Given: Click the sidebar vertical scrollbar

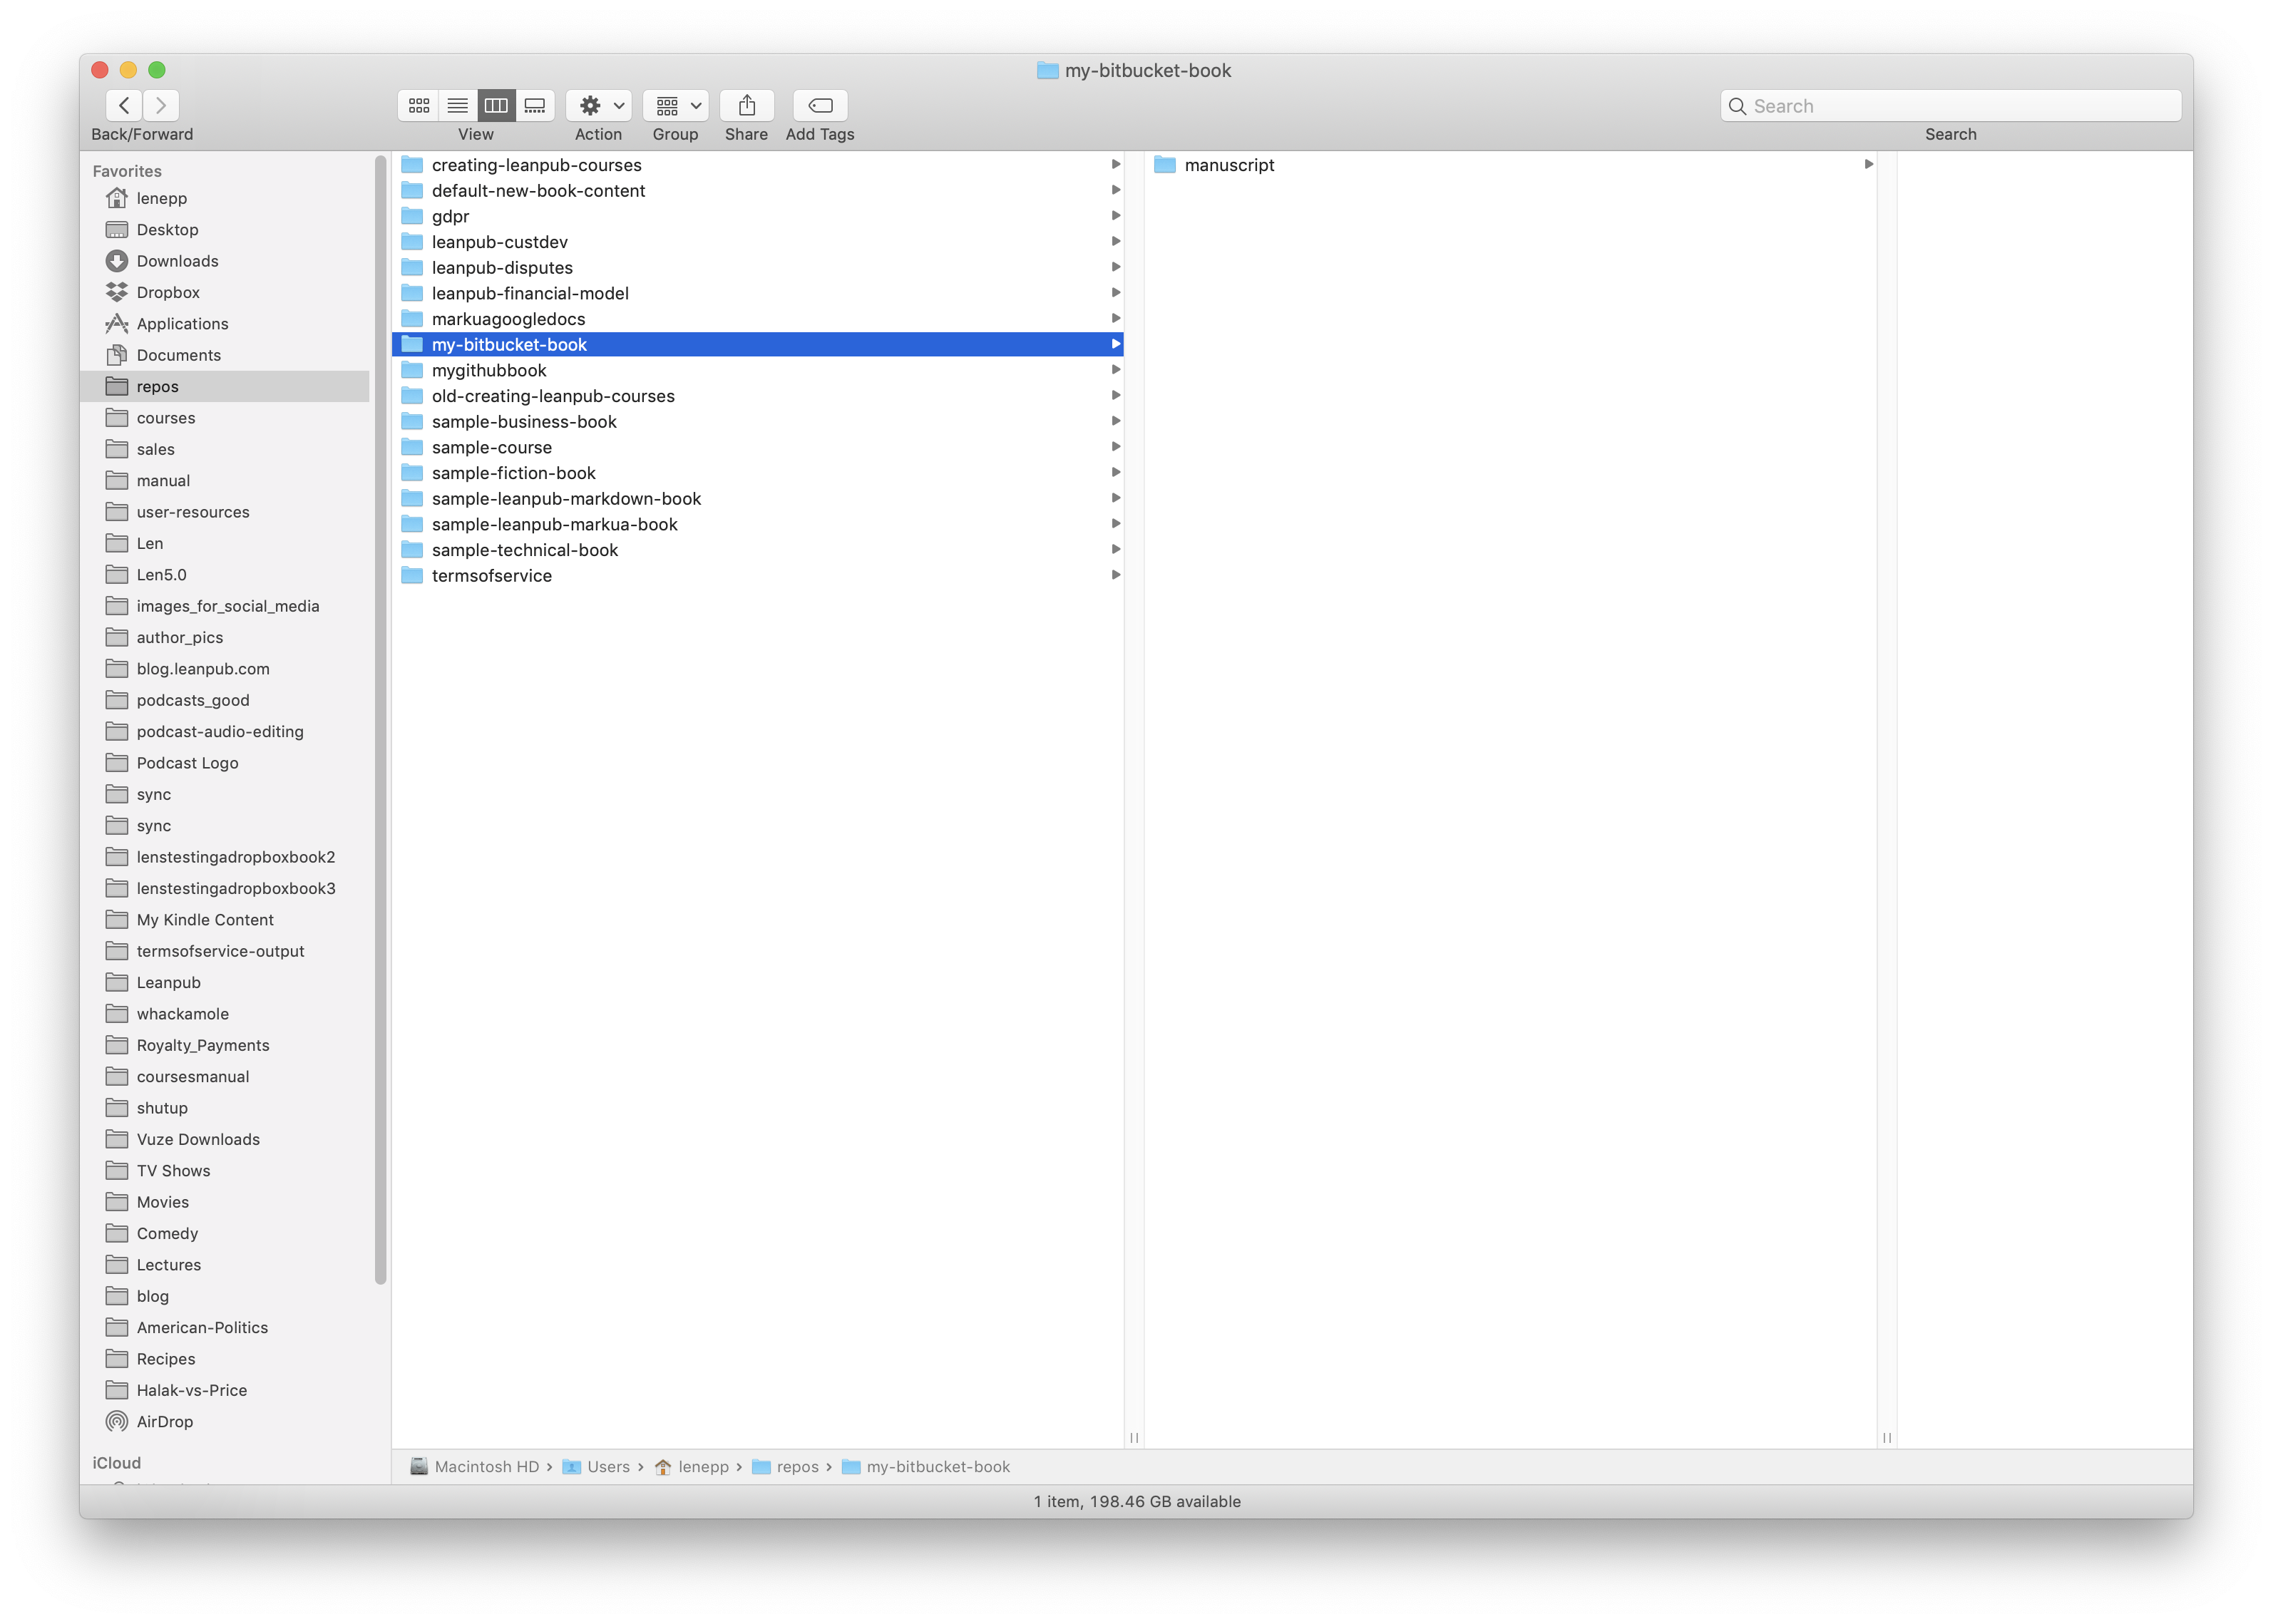Looking at the screenshot, I should pos(380,720).
